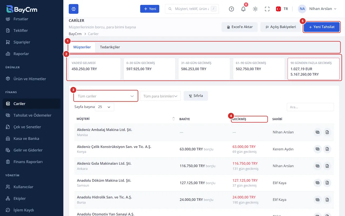Click the banknote icon for Akdeniz Ambalaj Makina
345x216 pixels.
tap(318, 132)
